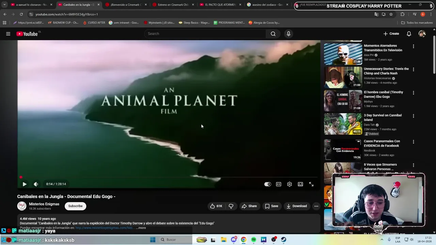Switch to Bienvenido a Cinemark tab
This screenshot has height=245, width=436.
pyautogui.click(x=125, y=5)
